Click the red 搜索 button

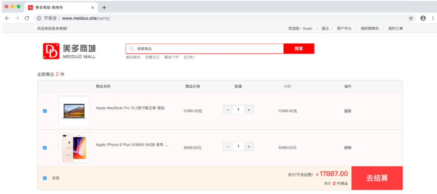pos(299,48)
